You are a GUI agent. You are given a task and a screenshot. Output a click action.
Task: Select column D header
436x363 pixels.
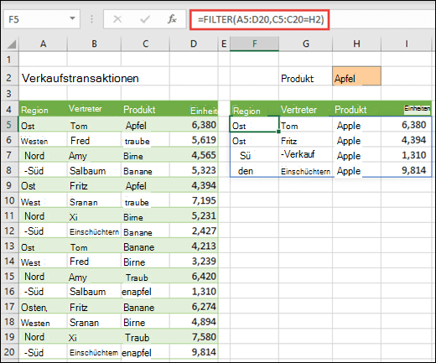tap(194, 44)
